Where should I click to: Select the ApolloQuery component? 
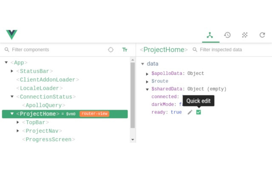43,105
